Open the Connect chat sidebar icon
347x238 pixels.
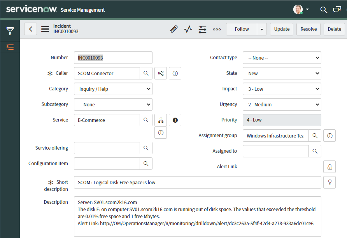tap(337, 9)
